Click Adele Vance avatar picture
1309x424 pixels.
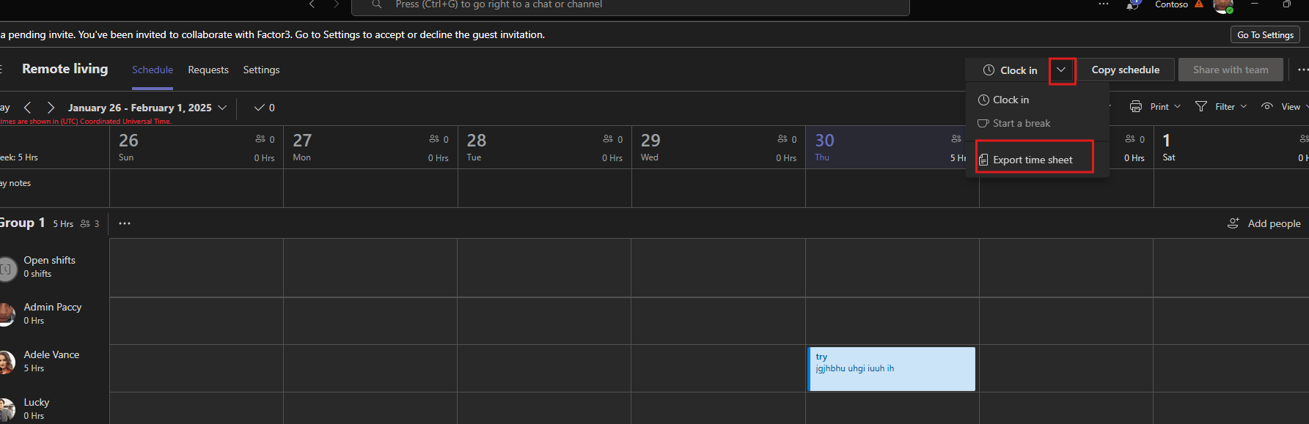point(6,362)
